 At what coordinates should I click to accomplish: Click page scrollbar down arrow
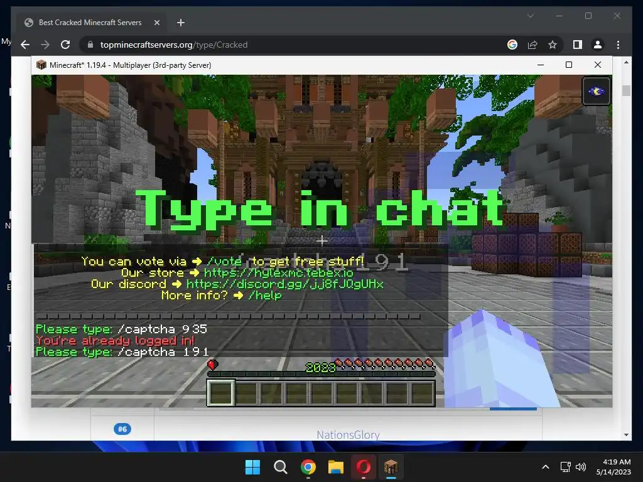point(626,435)
